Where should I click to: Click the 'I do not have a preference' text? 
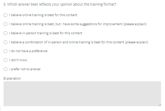coord(28,51)
